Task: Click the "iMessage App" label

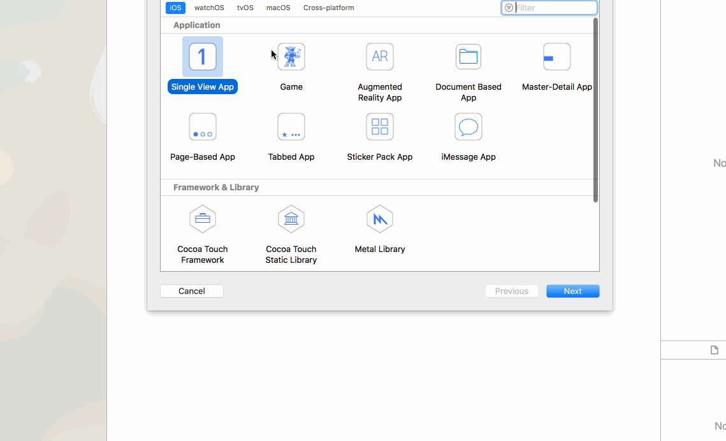Action: tap(468, 157)
